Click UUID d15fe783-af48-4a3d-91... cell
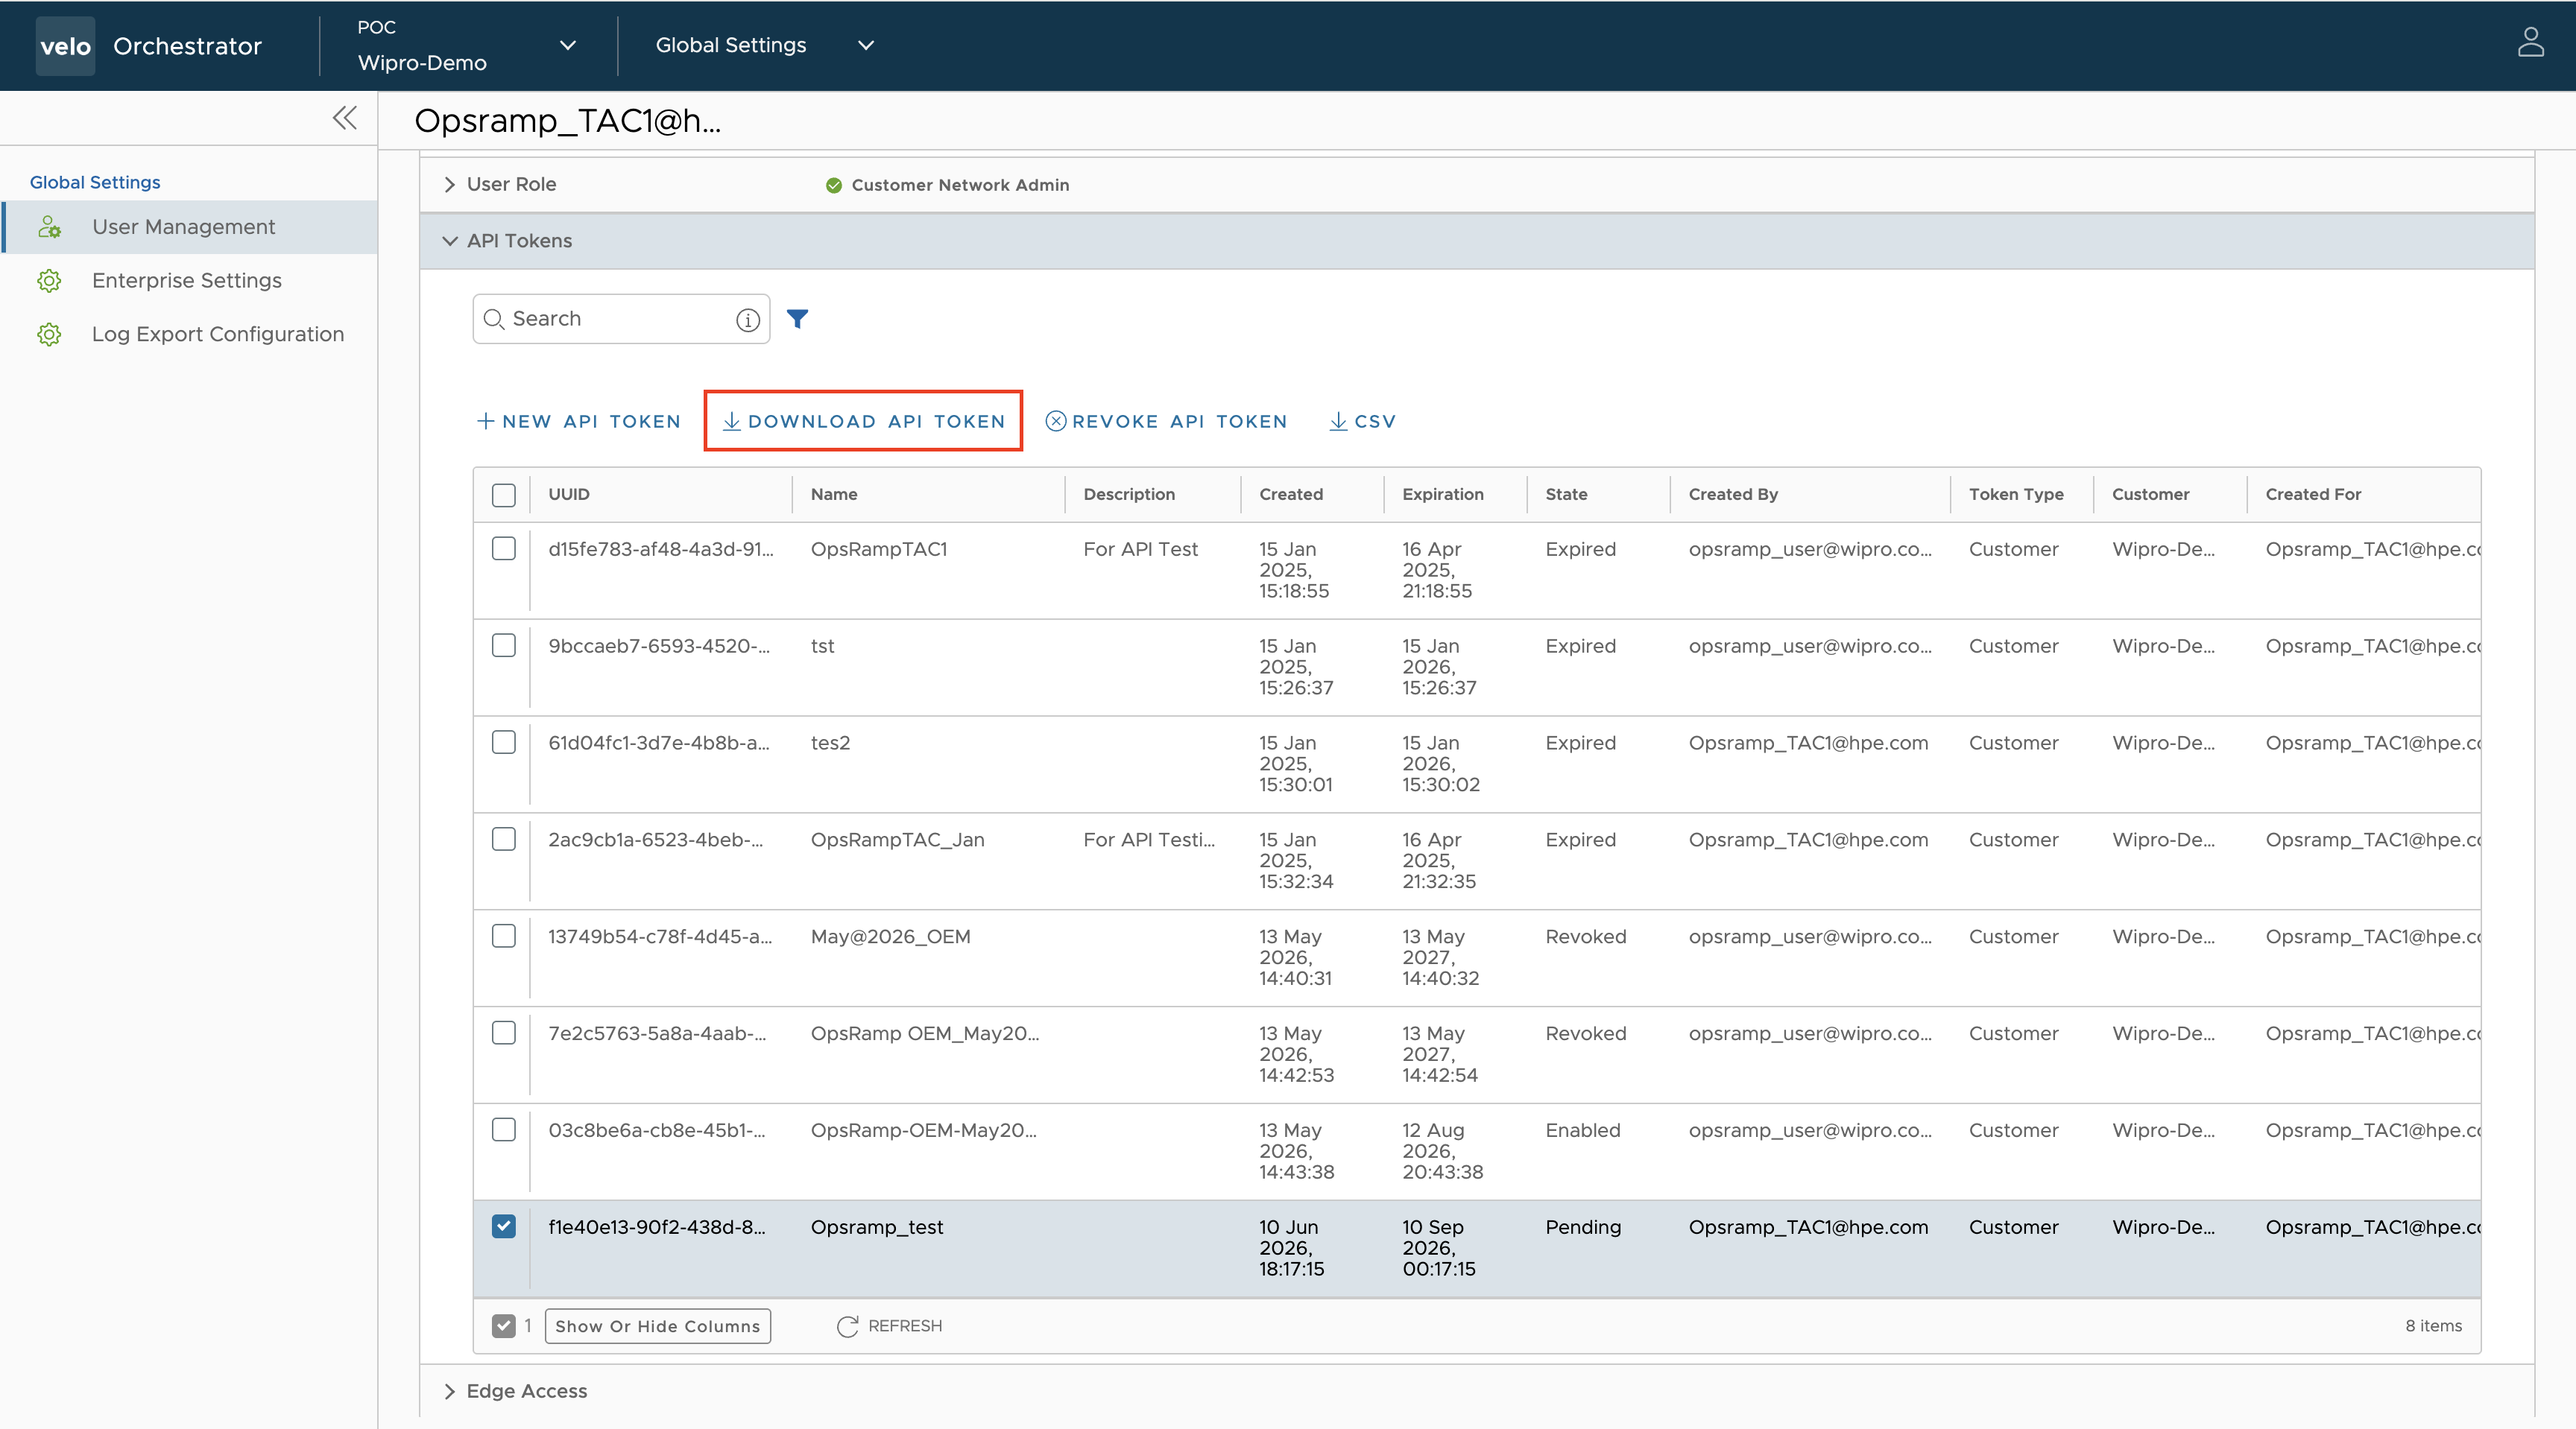2576x1429 pixels. coord(661,550)
